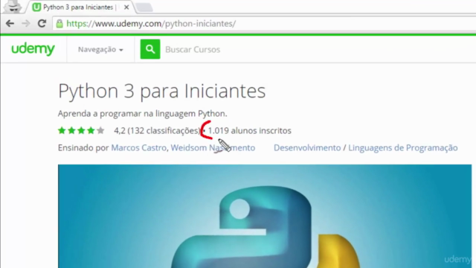Click the green star rating icons
This screenshot has width=476, height=268.
coord(81,131)
